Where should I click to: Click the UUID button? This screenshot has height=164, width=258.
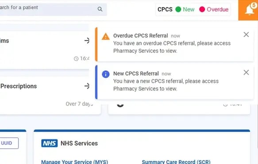pos(8,143)
